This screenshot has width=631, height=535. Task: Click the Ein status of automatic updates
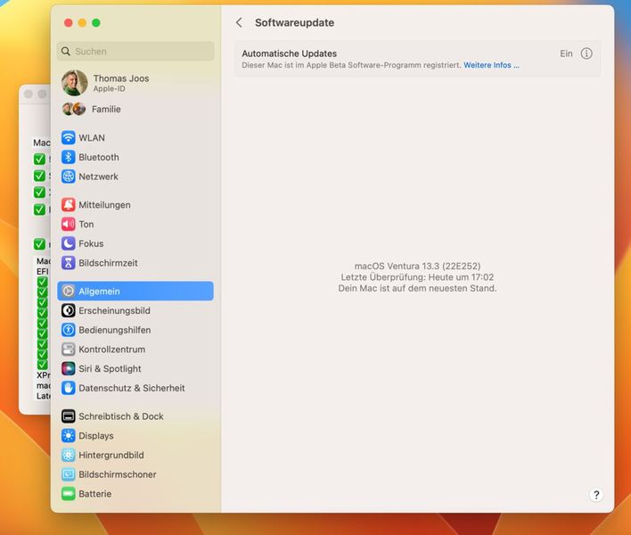pos(566,53)
